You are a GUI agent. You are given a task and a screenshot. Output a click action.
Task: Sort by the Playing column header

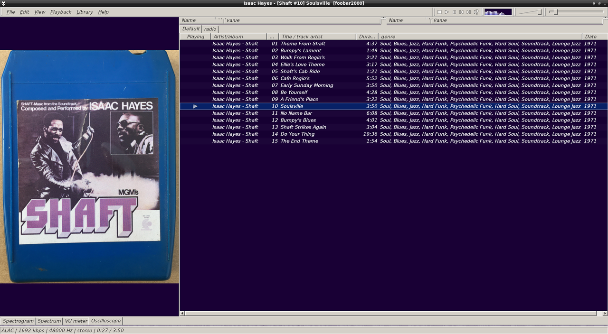point(195,37)
